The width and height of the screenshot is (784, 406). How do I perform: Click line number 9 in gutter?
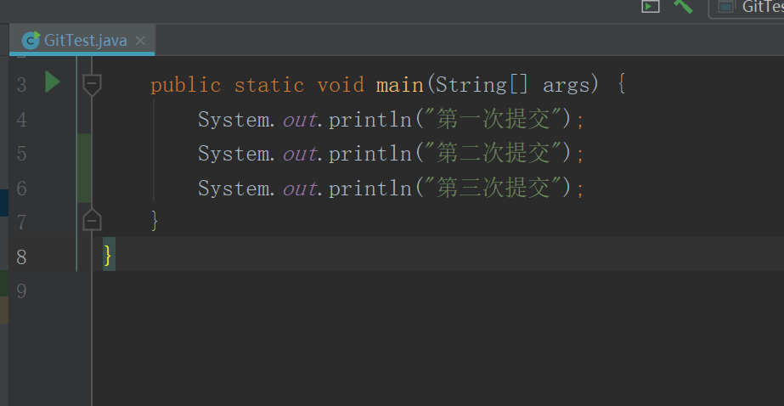coord(21,290)
